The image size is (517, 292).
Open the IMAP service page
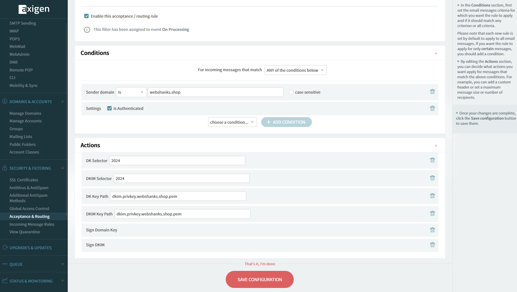click(14, 31)
